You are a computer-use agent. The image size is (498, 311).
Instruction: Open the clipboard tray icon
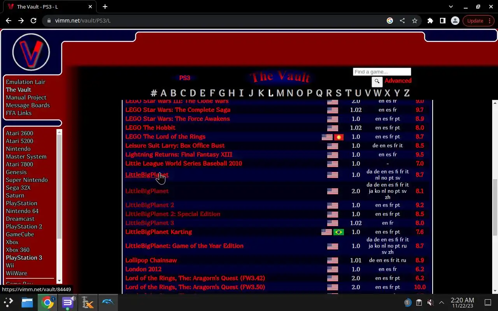pyautogui.click(x=419, y=302)
